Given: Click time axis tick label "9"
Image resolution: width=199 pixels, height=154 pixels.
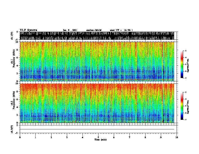Looking at the screenshot, I should (x=161, y=137).
